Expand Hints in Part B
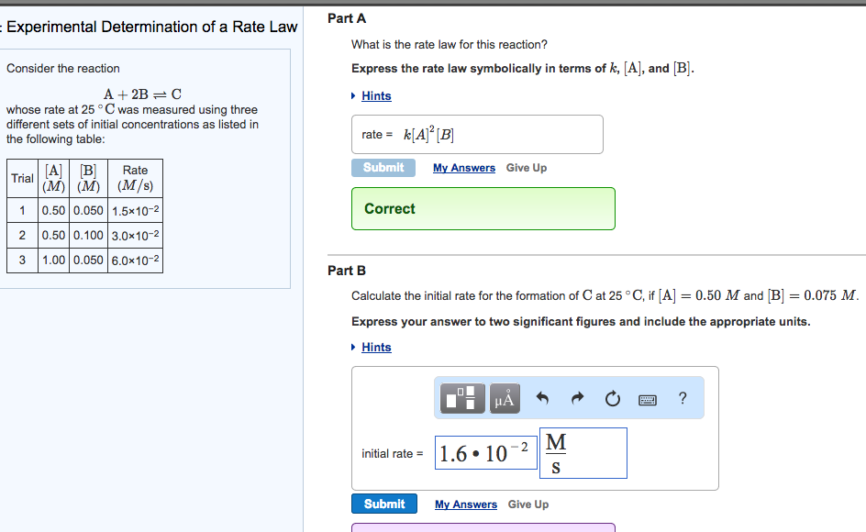Screen dimensions: 866x532 tap(376, 348)
